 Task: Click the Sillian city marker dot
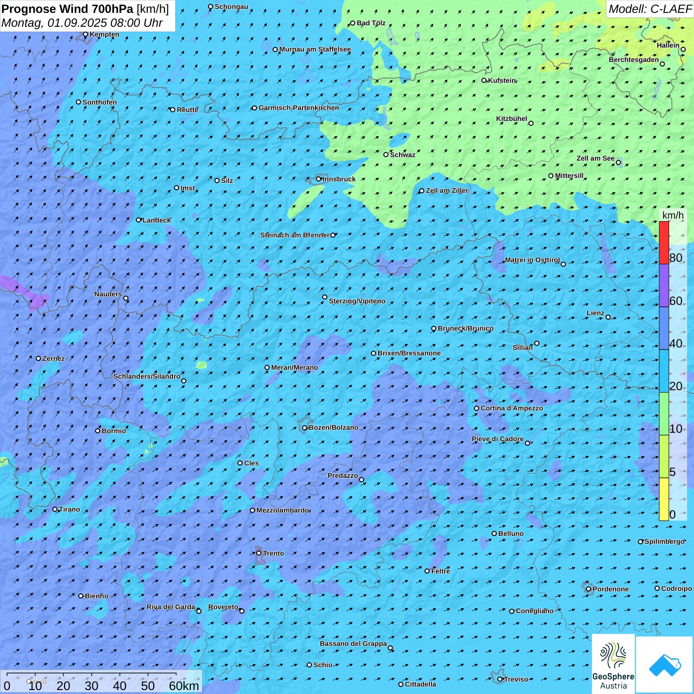pos(537,343)
